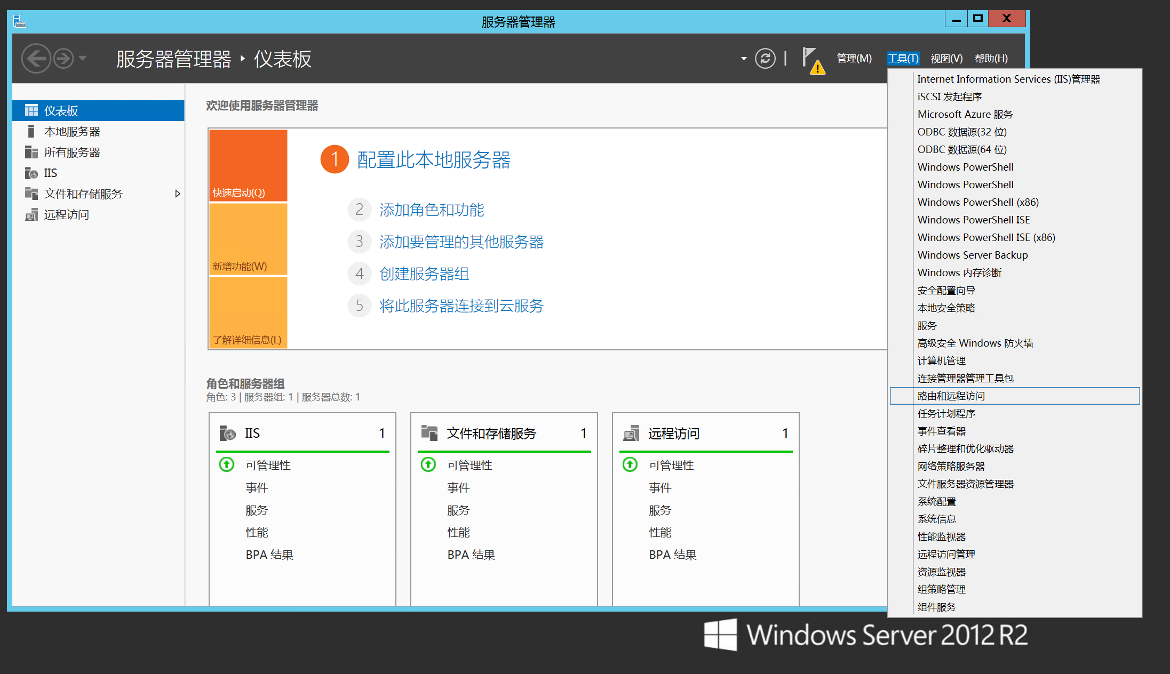Open the navigation history dropdown arrow

[83, 58]
